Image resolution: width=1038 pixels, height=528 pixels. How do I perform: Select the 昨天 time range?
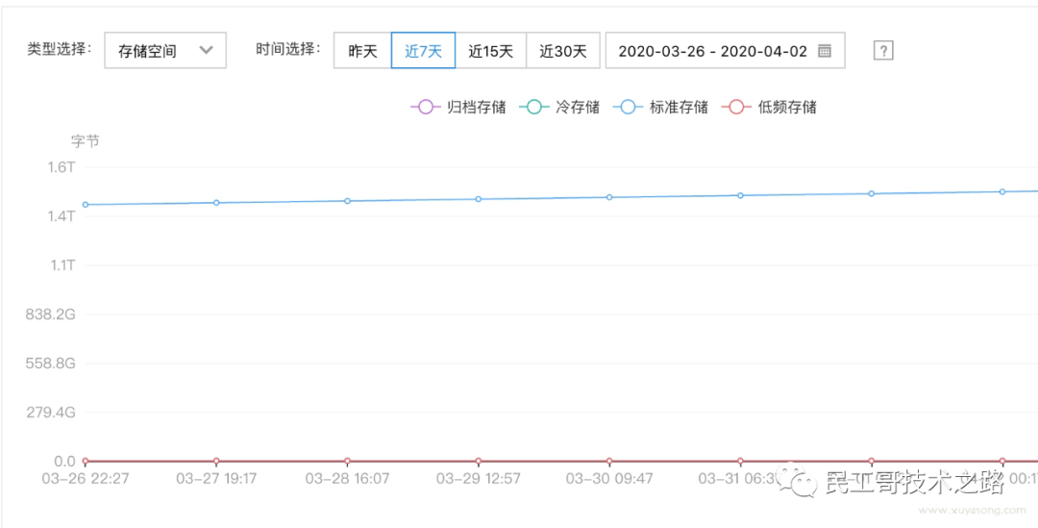click(362, 50)
